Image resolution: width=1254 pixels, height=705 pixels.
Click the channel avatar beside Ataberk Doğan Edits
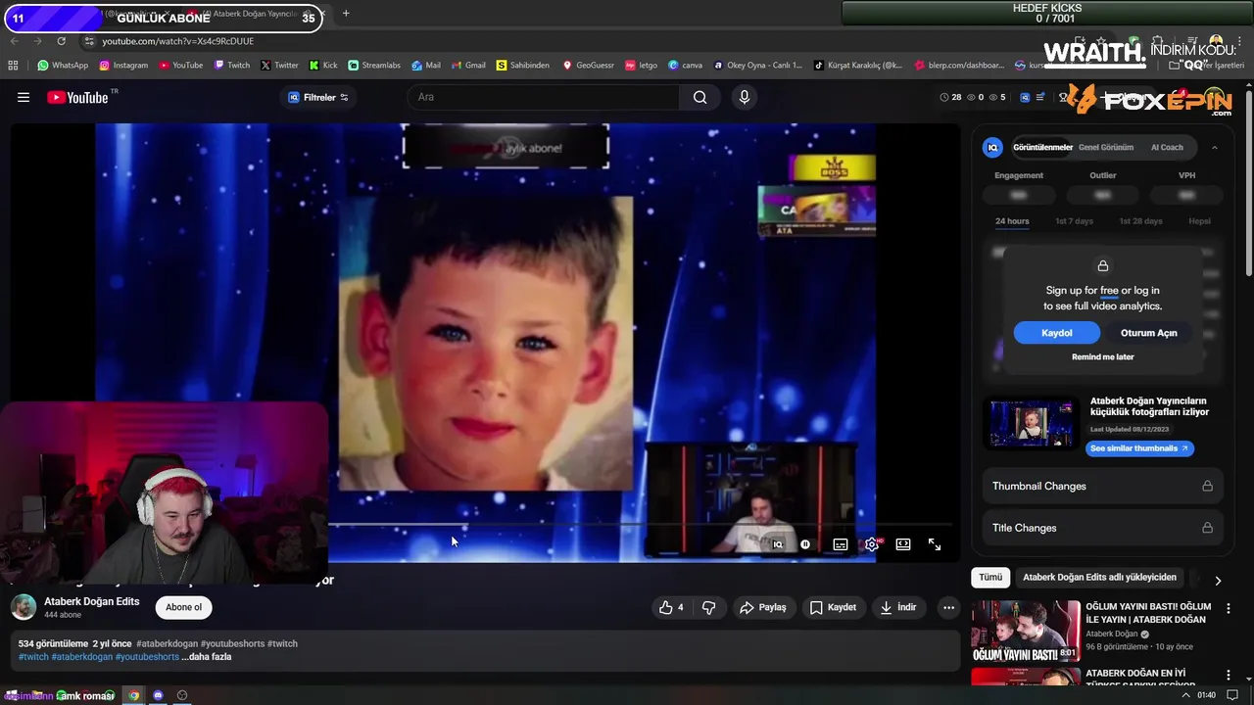pyautogui.click(x=24, y=607)
